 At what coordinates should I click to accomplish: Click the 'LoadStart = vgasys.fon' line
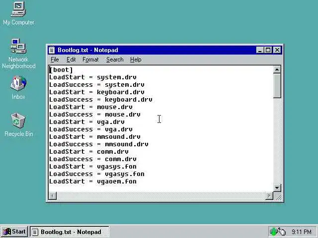93,167
